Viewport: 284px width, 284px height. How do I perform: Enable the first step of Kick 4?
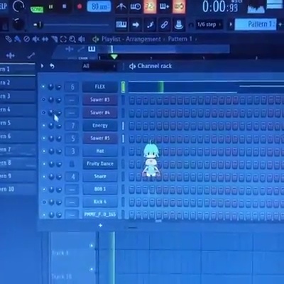pos(132,202)
